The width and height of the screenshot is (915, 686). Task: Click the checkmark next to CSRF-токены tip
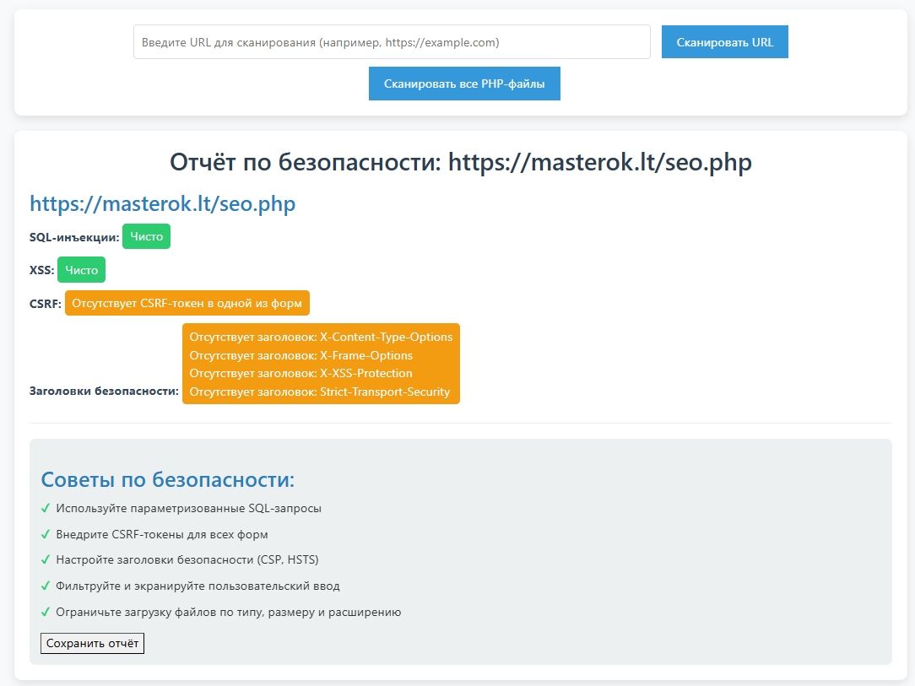click(x=46, y=535)
